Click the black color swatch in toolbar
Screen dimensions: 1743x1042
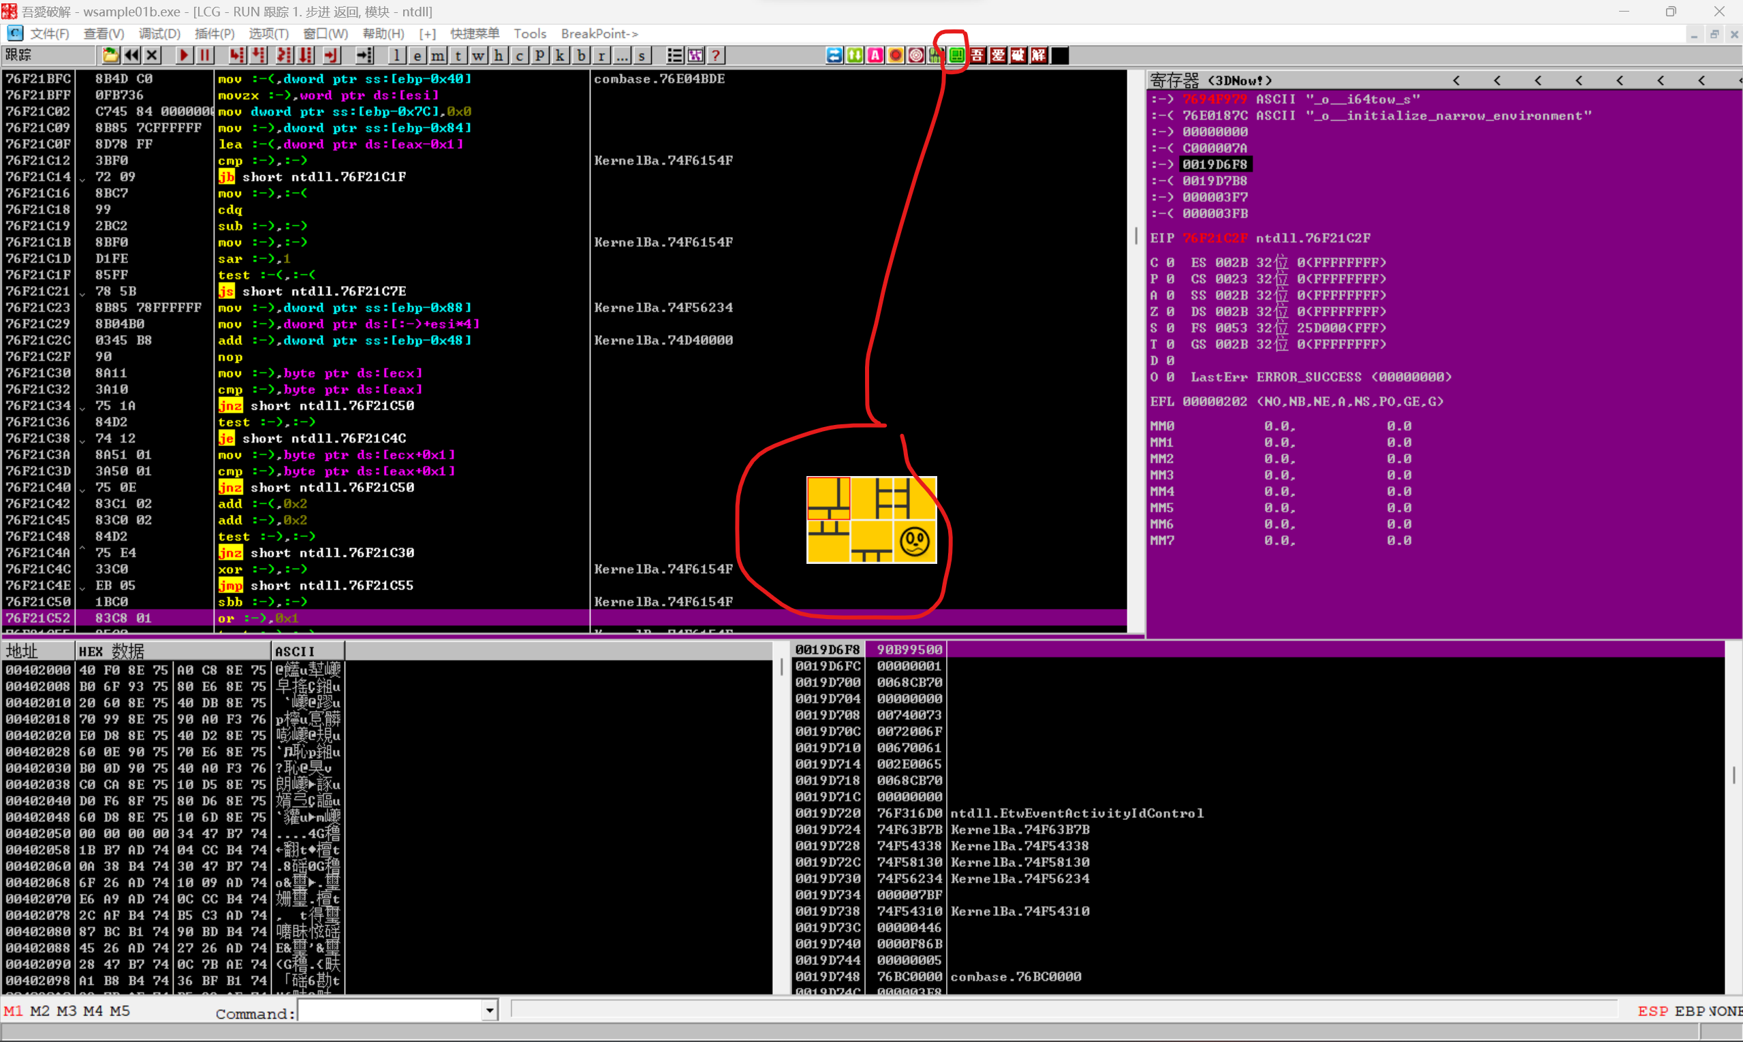(x=1060, y=55)
